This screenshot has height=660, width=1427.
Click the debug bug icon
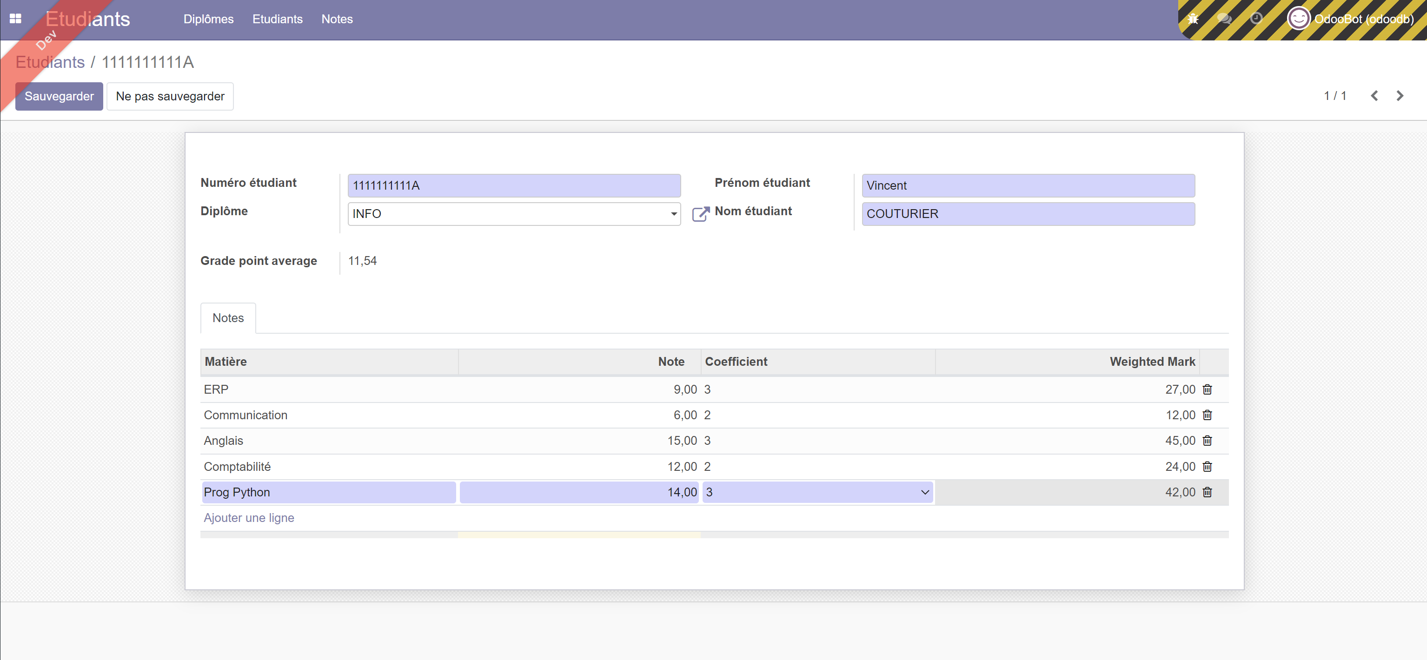[x=1193, y=19]
